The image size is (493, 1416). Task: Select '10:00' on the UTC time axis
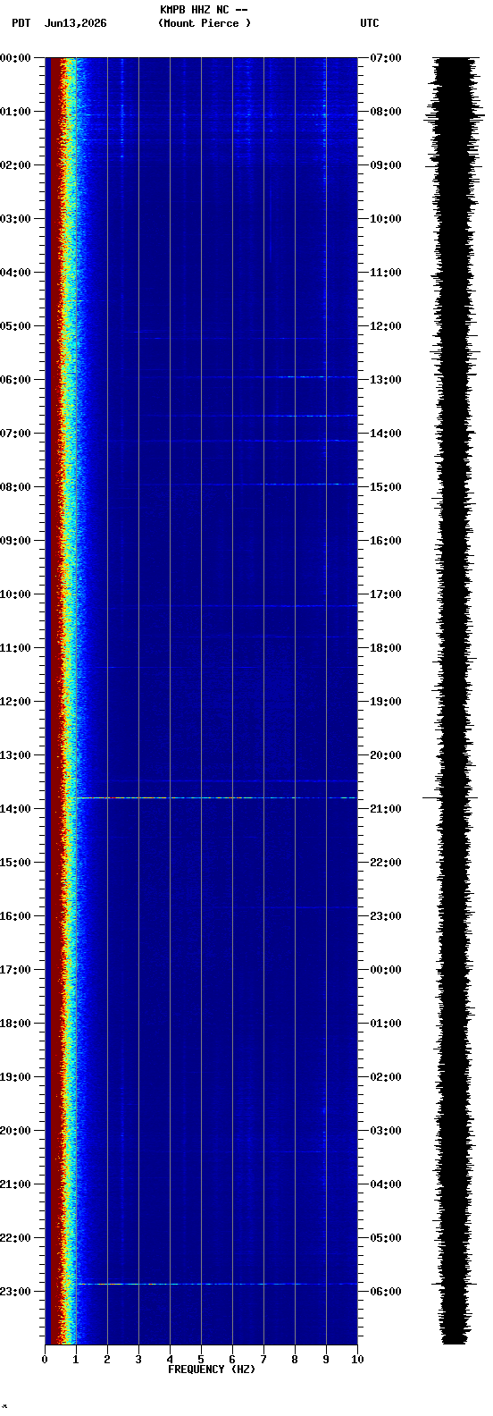pos(386,219)
